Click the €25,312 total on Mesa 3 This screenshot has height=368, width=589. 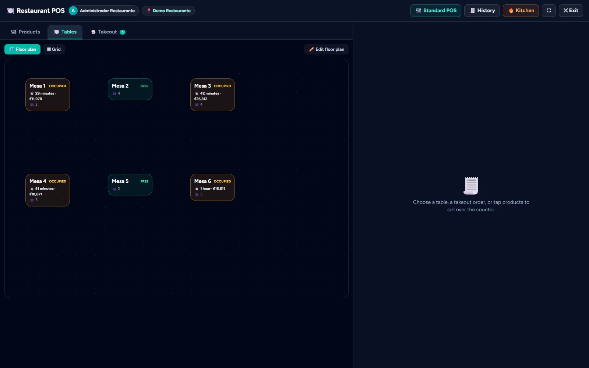[x=201, y=99]
